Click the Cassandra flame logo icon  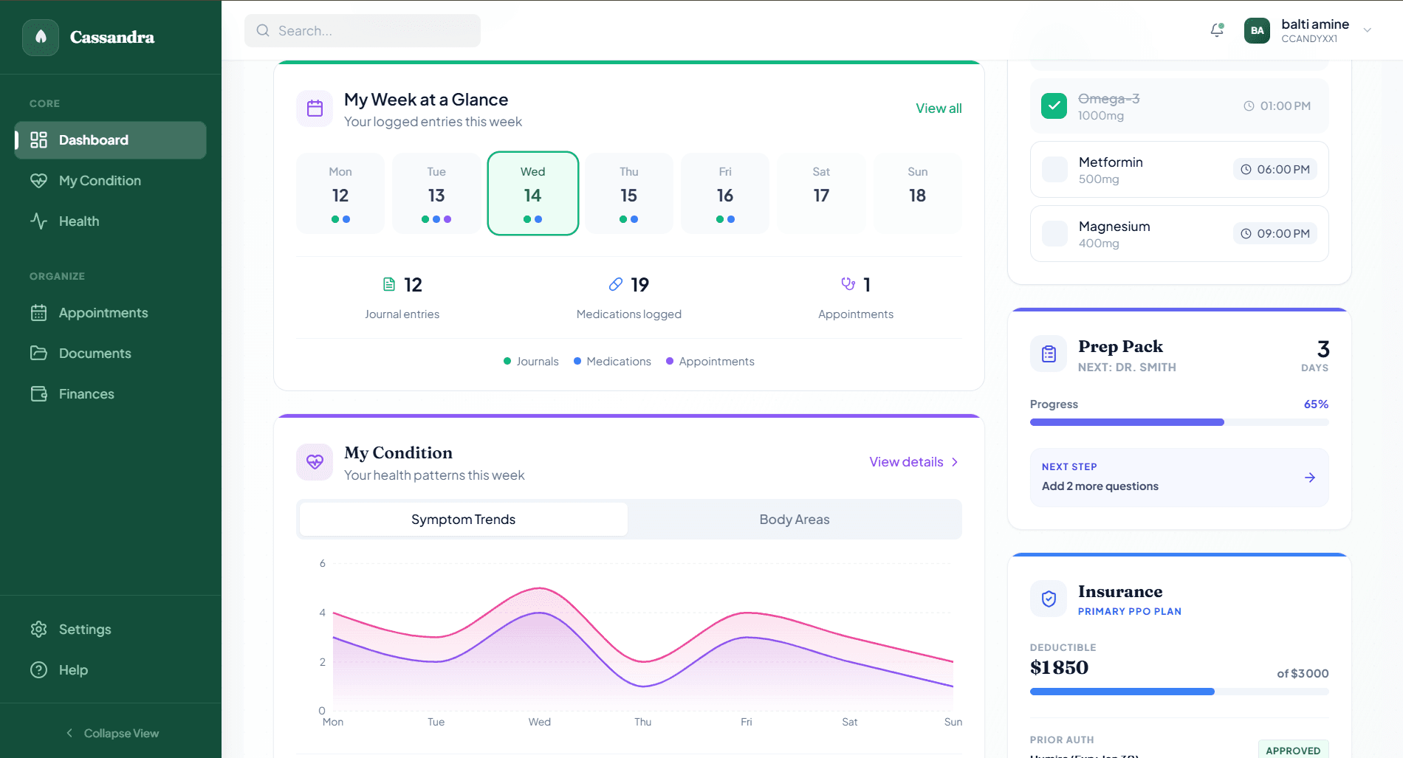[41, 37]
